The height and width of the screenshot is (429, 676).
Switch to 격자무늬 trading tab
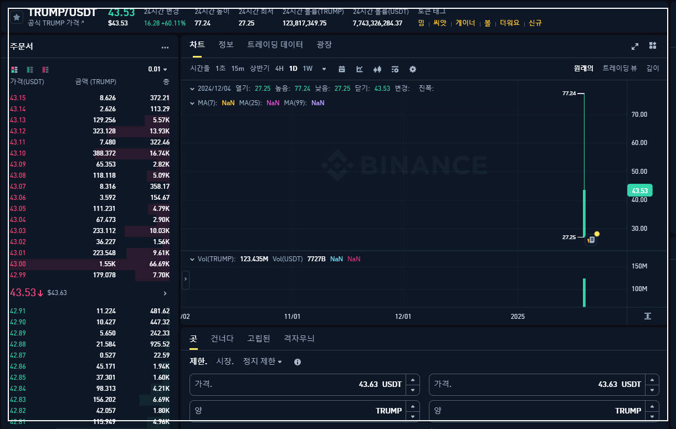point(299,339)
